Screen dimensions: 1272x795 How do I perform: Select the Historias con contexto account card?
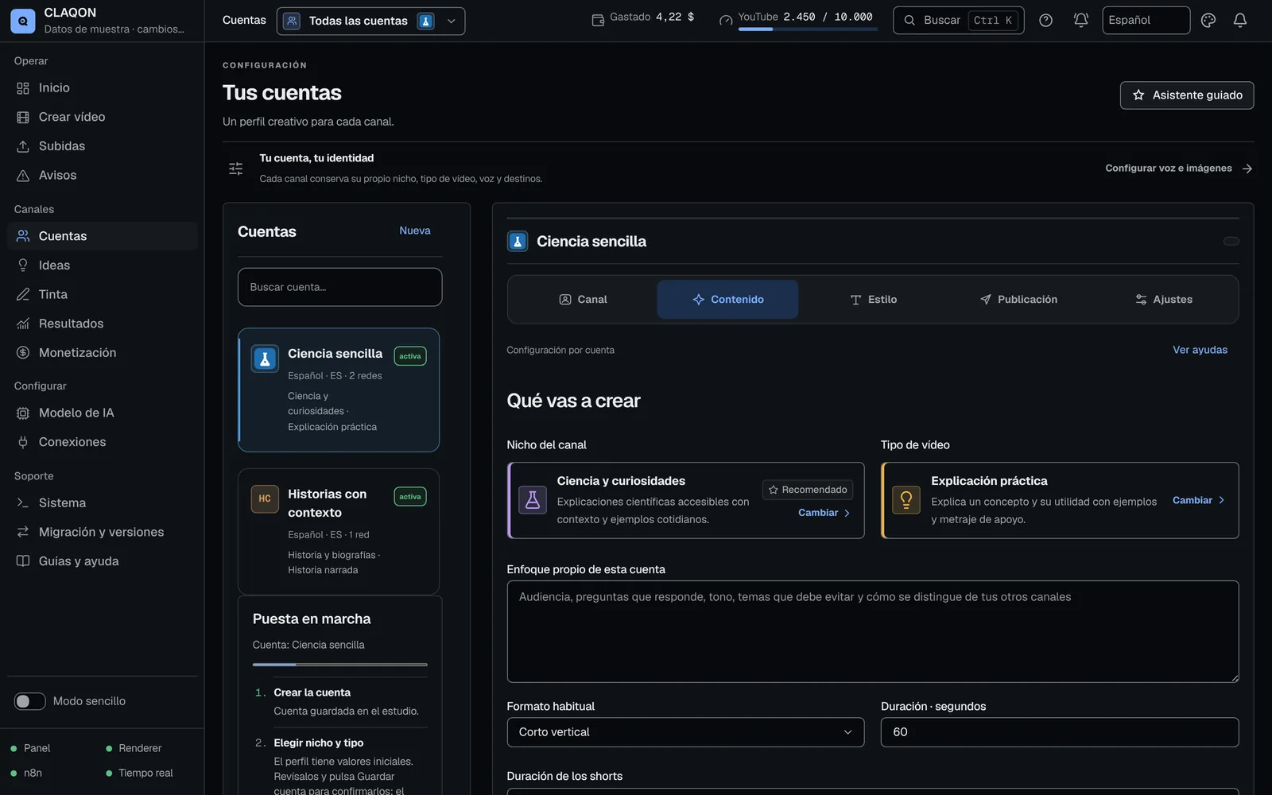[339, 532]
